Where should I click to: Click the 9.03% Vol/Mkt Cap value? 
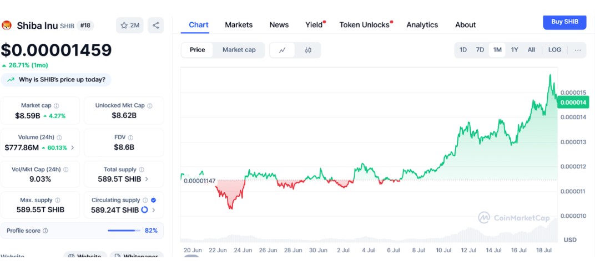(x=40, y=179)
